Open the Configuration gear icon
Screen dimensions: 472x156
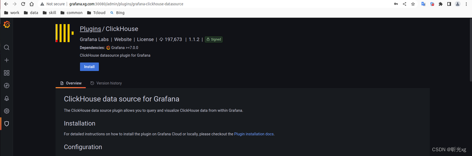(7, 111)
